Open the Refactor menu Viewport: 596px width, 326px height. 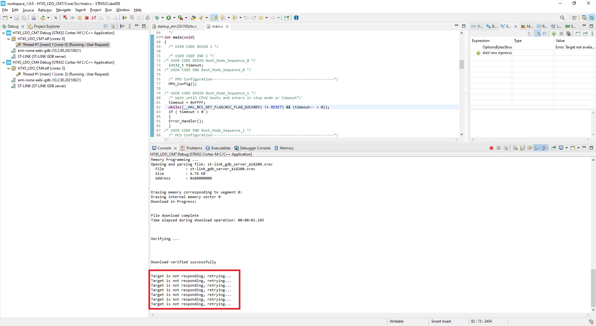[x=45, y=10]
